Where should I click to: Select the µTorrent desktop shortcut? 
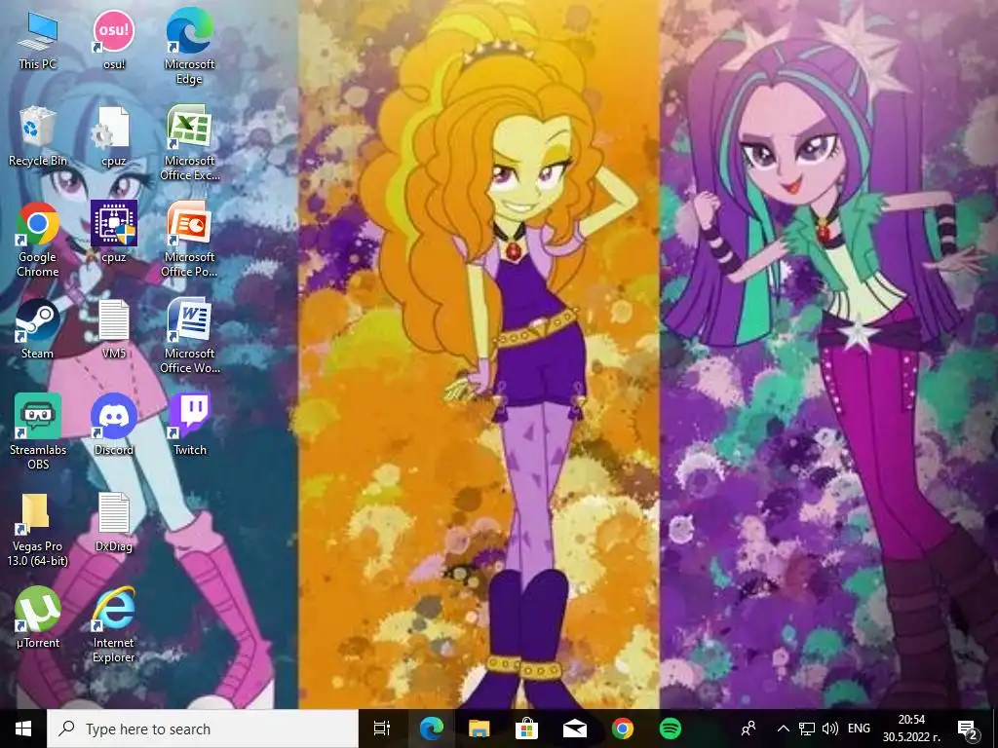(x=38, y=617)
